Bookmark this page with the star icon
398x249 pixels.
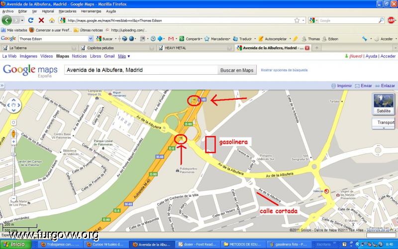click(297, 20)
